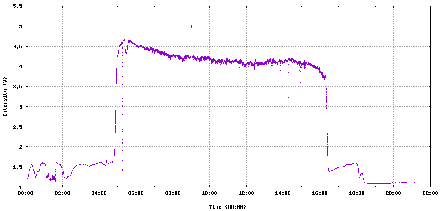Image resolution: width=440 pixels, height=211 pixels.
Task: Click the 12:00 time tick label
Action: [246, 193]
